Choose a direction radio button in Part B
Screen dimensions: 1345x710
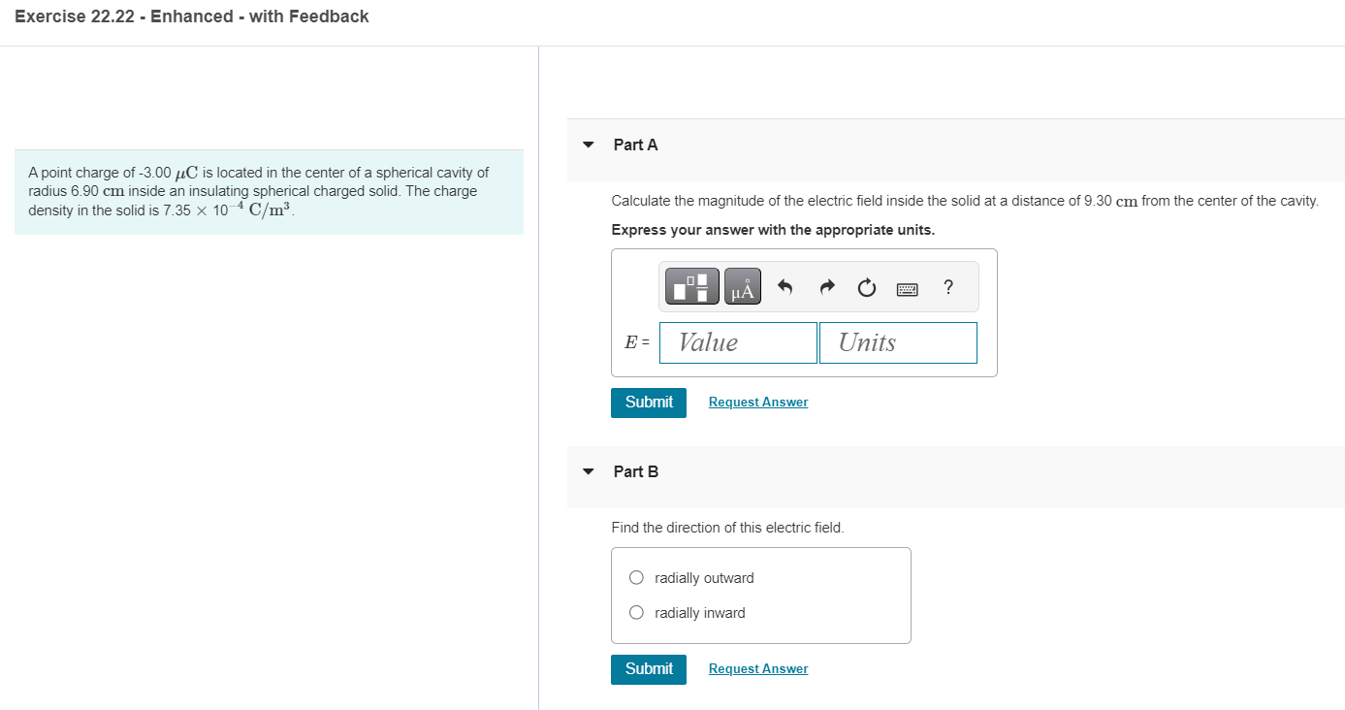(636, 576)
